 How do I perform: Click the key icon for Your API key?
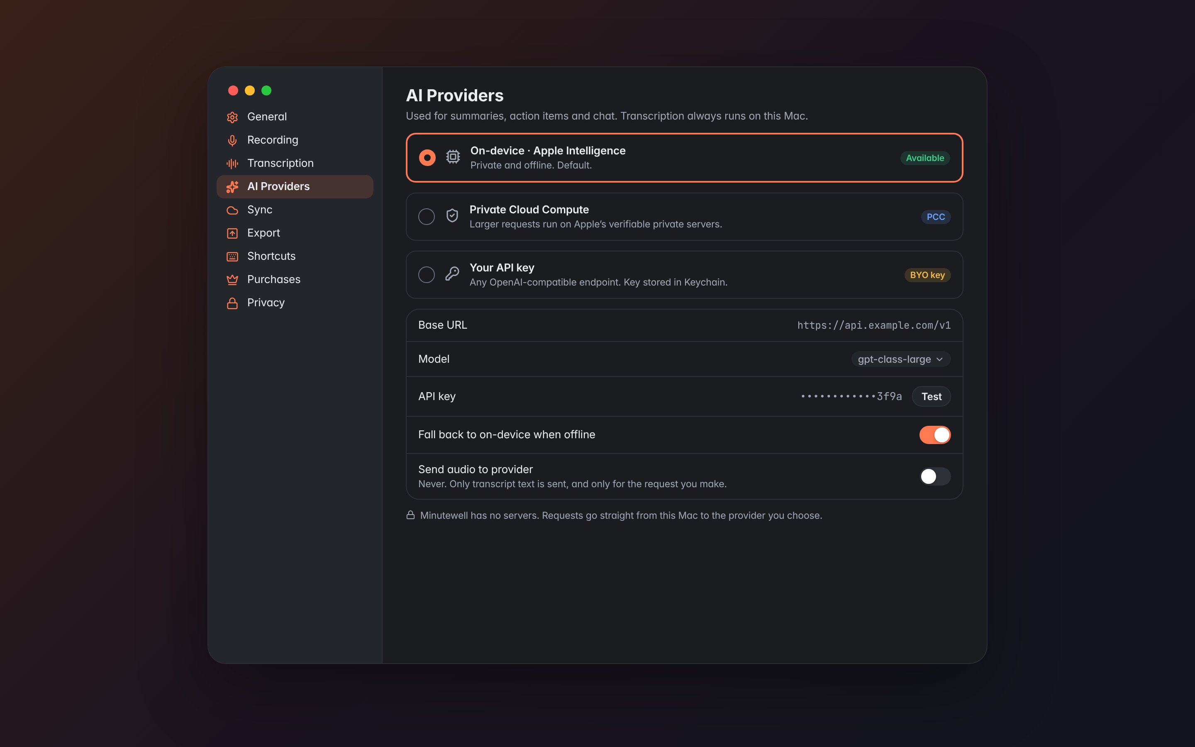(452, 274)
